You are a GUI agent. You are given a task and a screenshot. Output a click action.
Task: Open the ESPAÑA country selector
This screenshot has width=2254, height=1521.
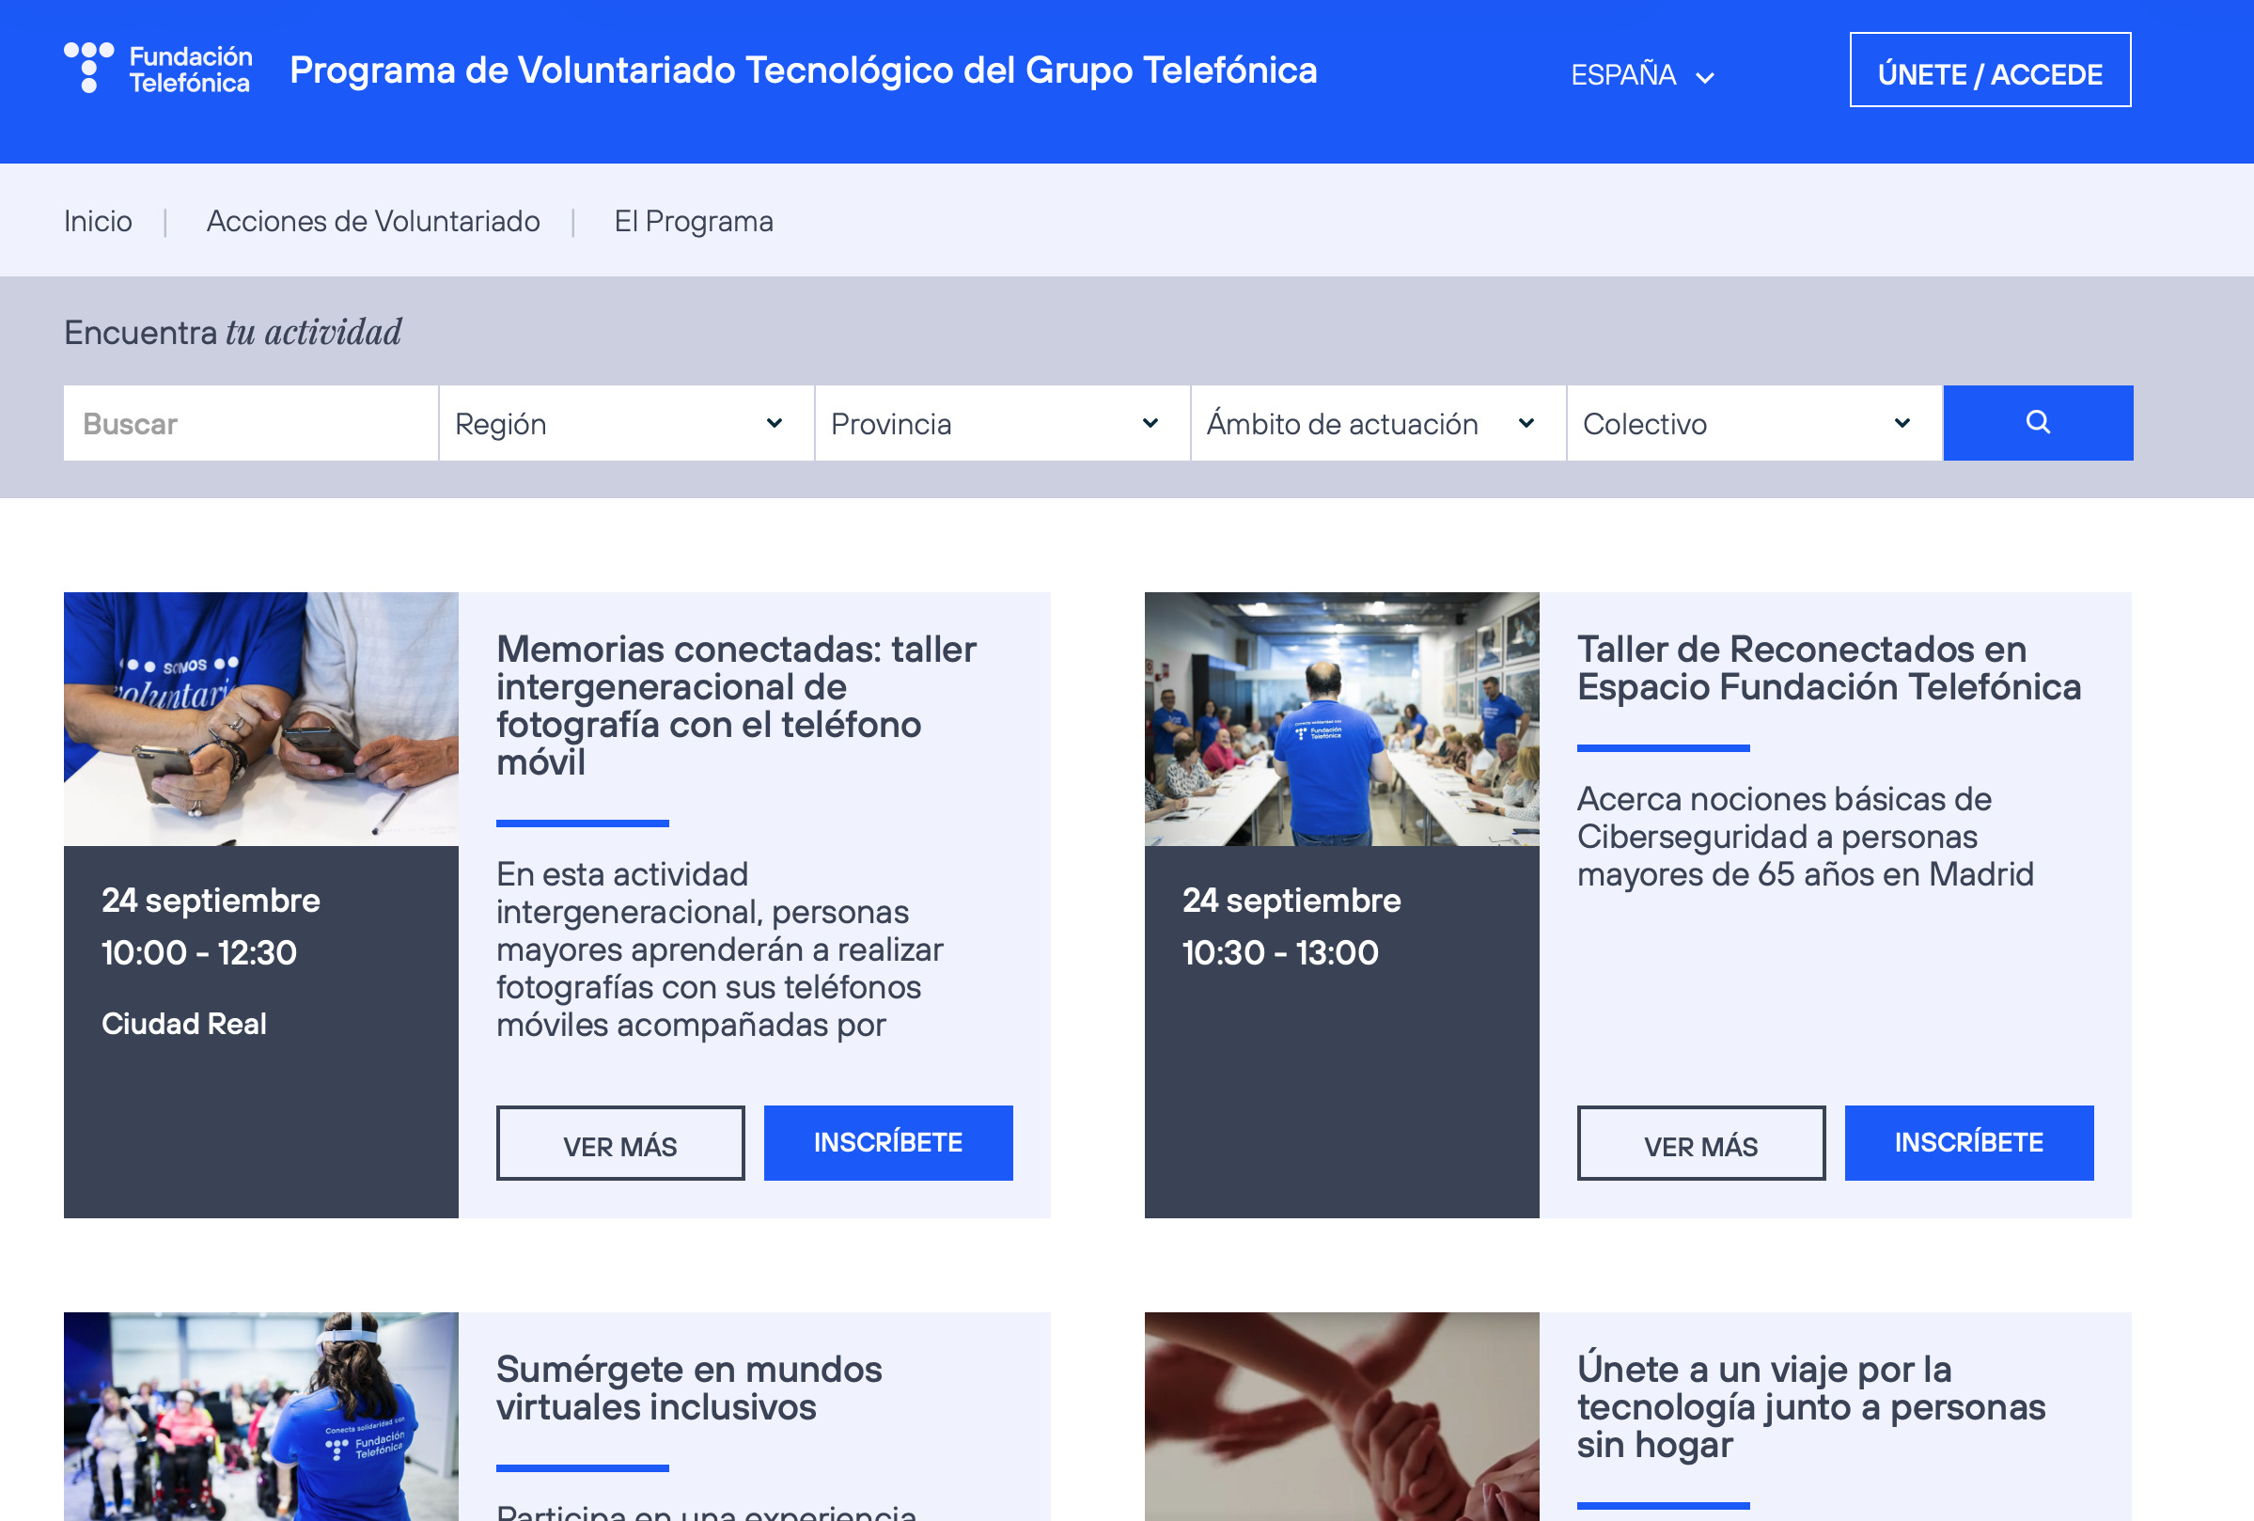(1642, 74)
